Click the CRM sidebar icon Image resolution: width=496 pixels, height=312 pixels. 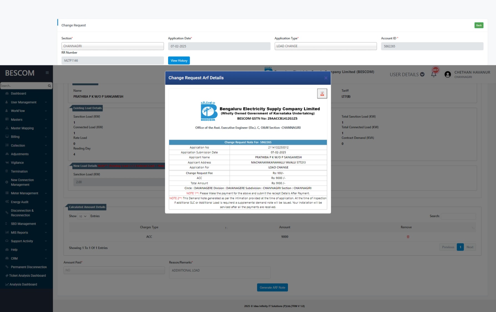tap(7, 258)
